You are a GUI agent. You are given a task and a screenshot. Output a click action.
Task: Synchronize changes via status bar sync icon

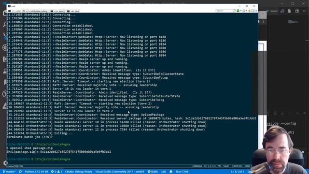[20, 172]
